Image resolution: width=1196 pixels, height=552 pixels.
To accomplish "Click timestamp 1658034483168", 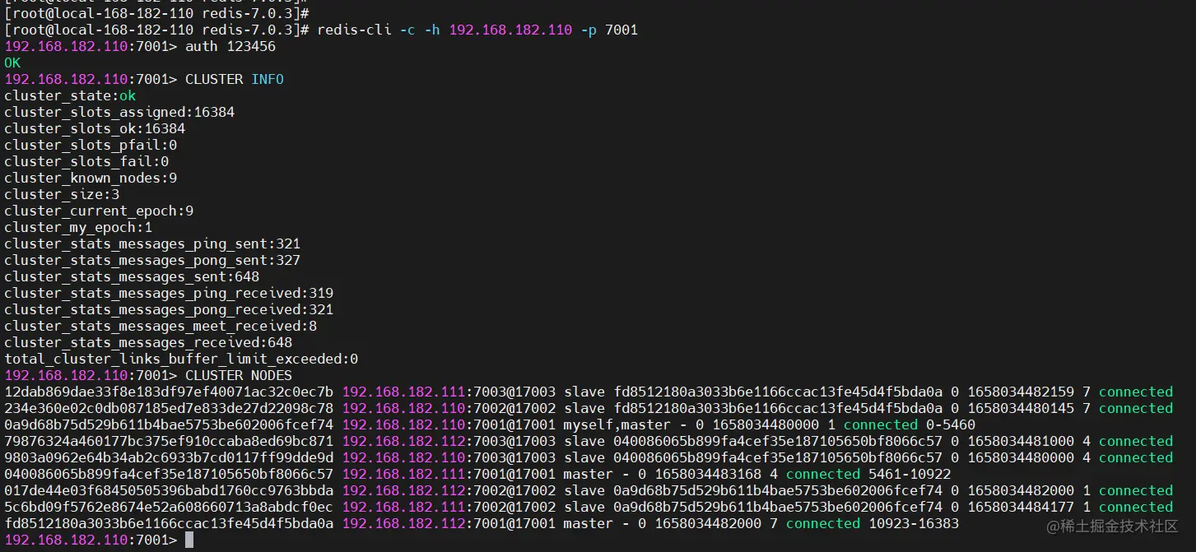I will [x=708, y=475].
